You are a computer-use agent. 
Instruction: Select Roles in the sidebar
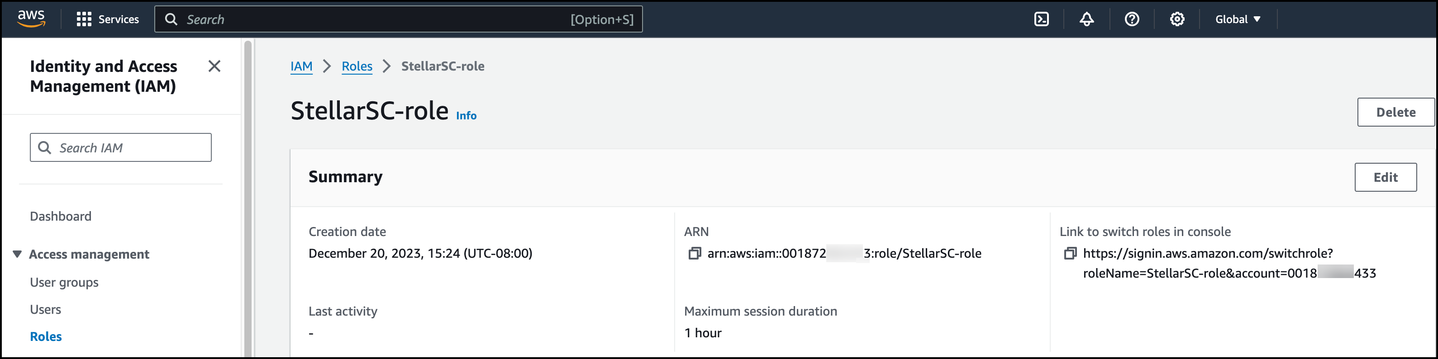pyautogui.click(x=46, y=337)
